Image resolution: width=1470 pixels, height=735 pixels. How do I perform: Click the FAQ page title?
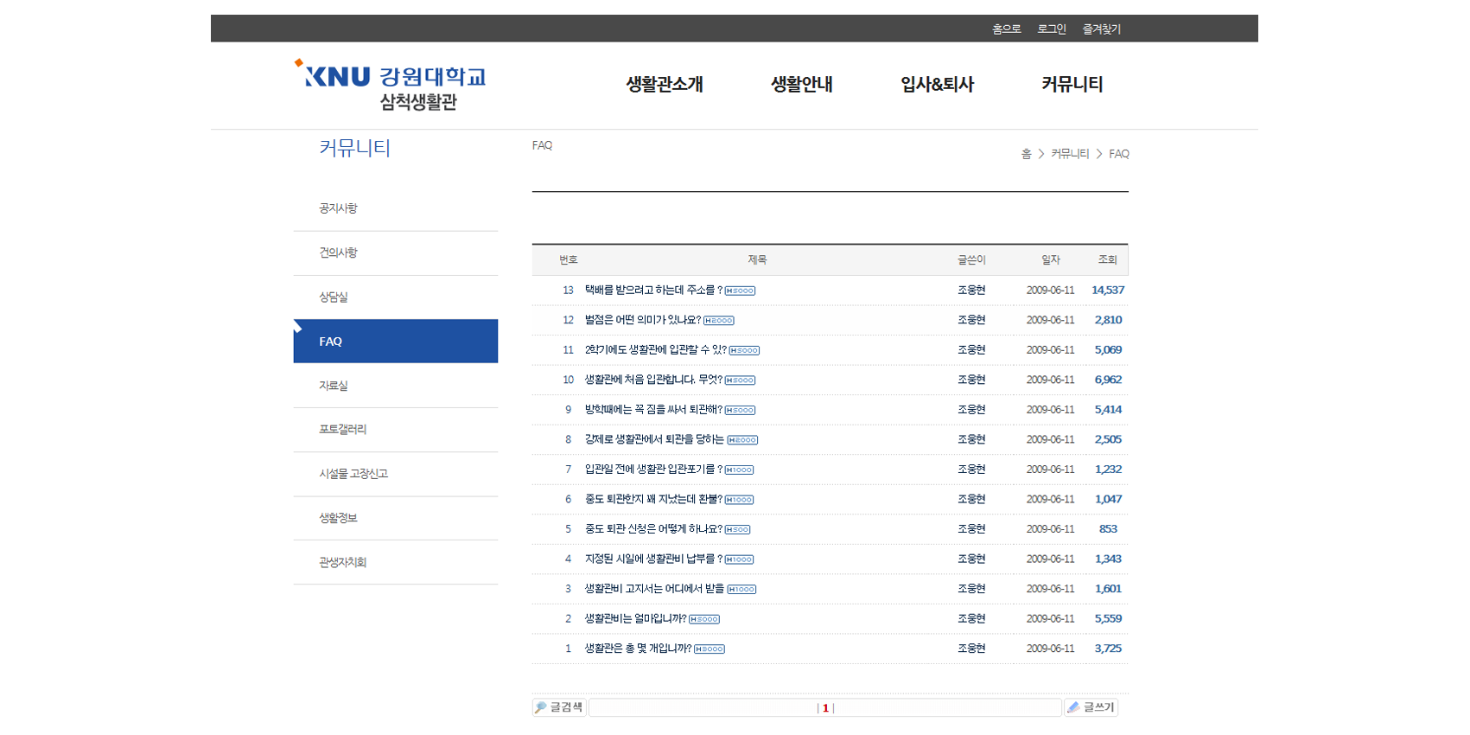(x=542, y=145)
